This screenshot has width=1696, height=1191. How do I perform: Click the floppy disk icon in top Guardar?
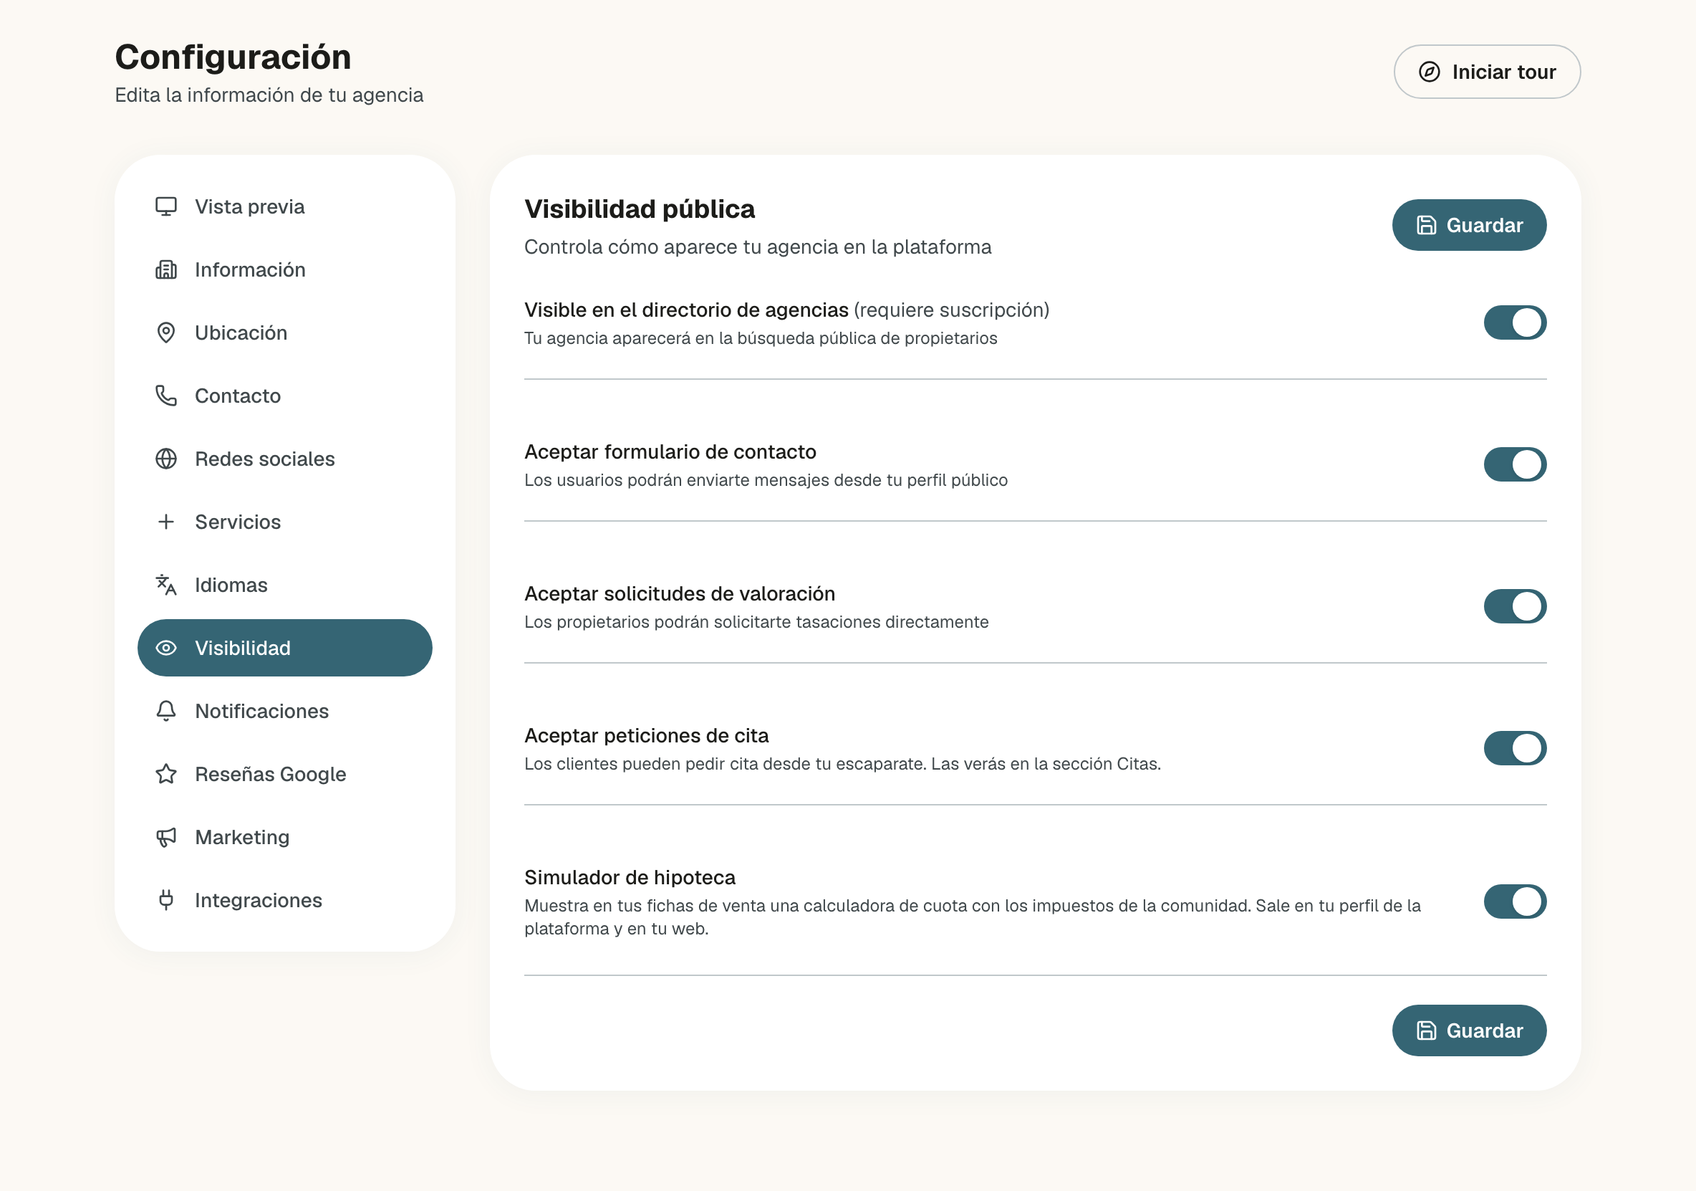pos(1427,226)
